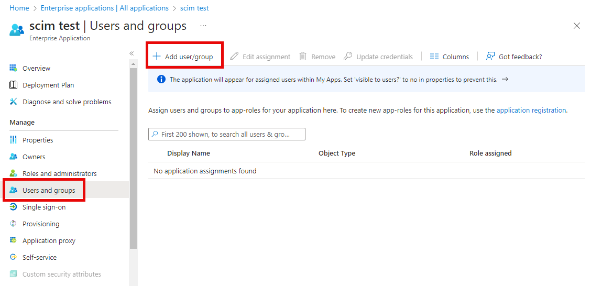Click the Add user/group plus icon
Screen dimensions: 591x286
tap(156, 57)
